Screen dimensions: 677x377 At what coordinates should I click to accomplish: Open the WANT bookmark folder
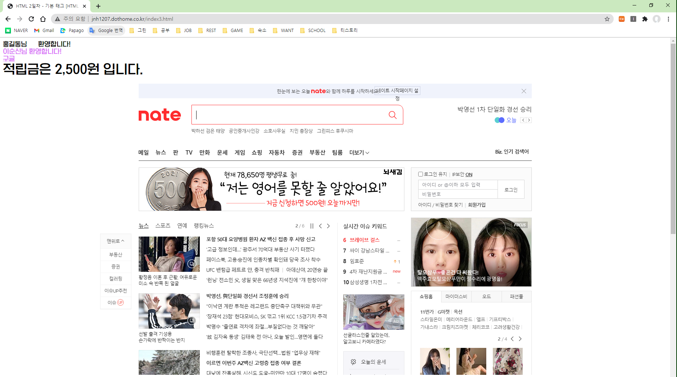pyautogui.click(x=283, y=31)
